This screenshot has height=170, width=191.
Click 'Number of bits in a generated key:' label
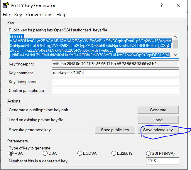pyautogui.click(x=39, y=161)
